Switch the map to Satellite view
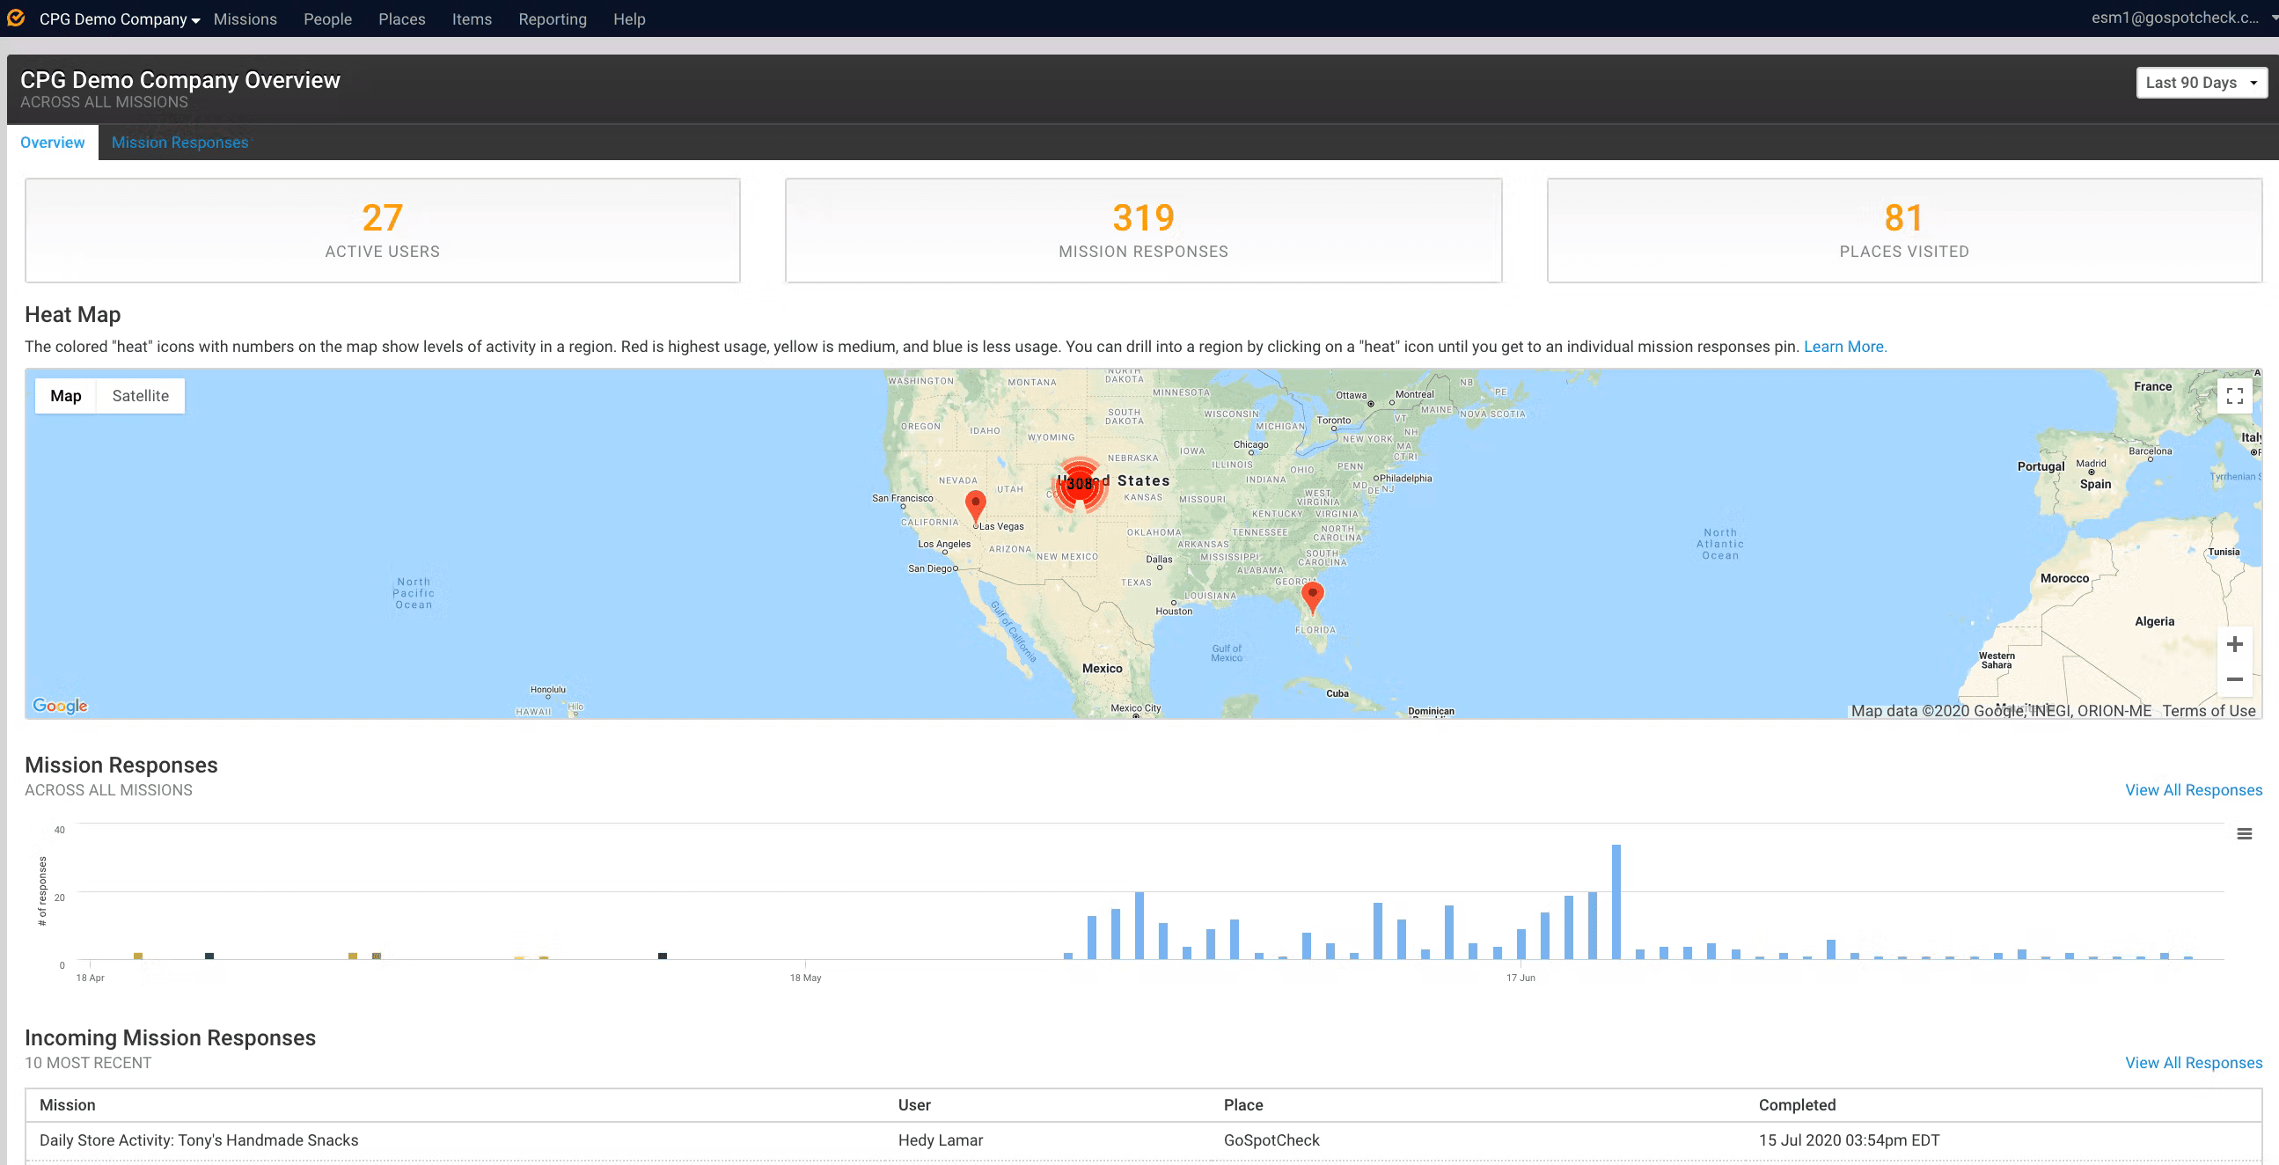This screenshot has width=2279, height=1165. 140,395
